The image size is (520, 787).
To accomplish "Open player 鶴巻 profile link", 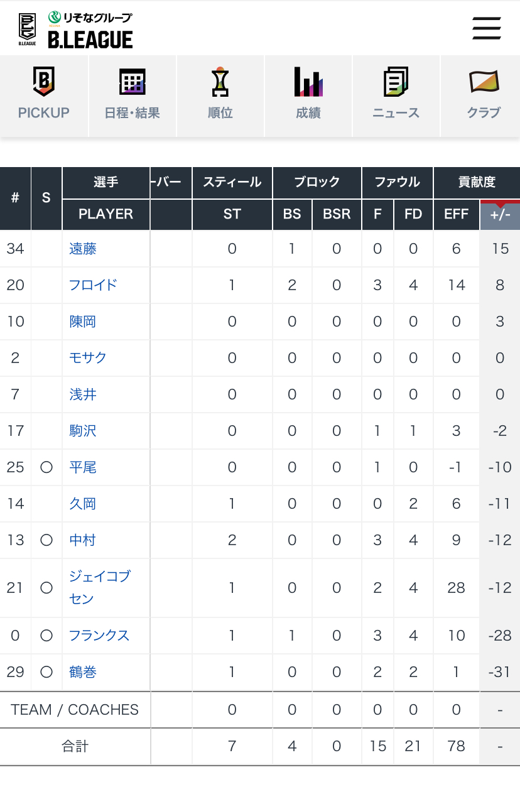I will 83,672.
